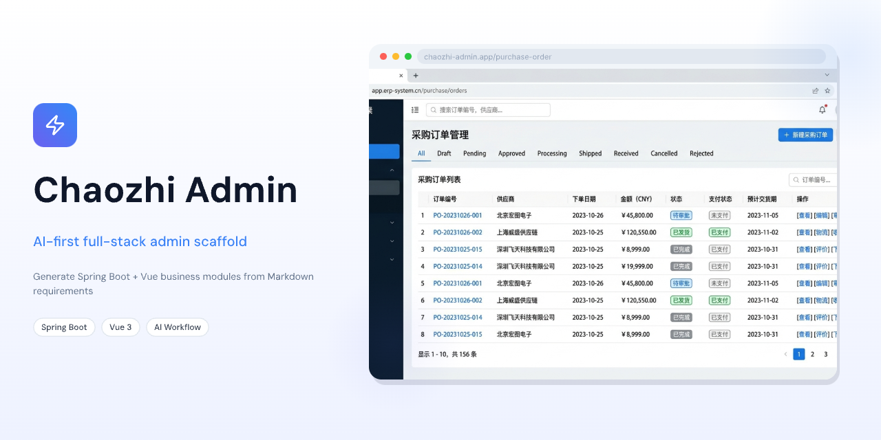Viewport: 881px width, 440px height.
Task: Collapse the expanded sidebar group chevron
Action: tap(392, 170)
